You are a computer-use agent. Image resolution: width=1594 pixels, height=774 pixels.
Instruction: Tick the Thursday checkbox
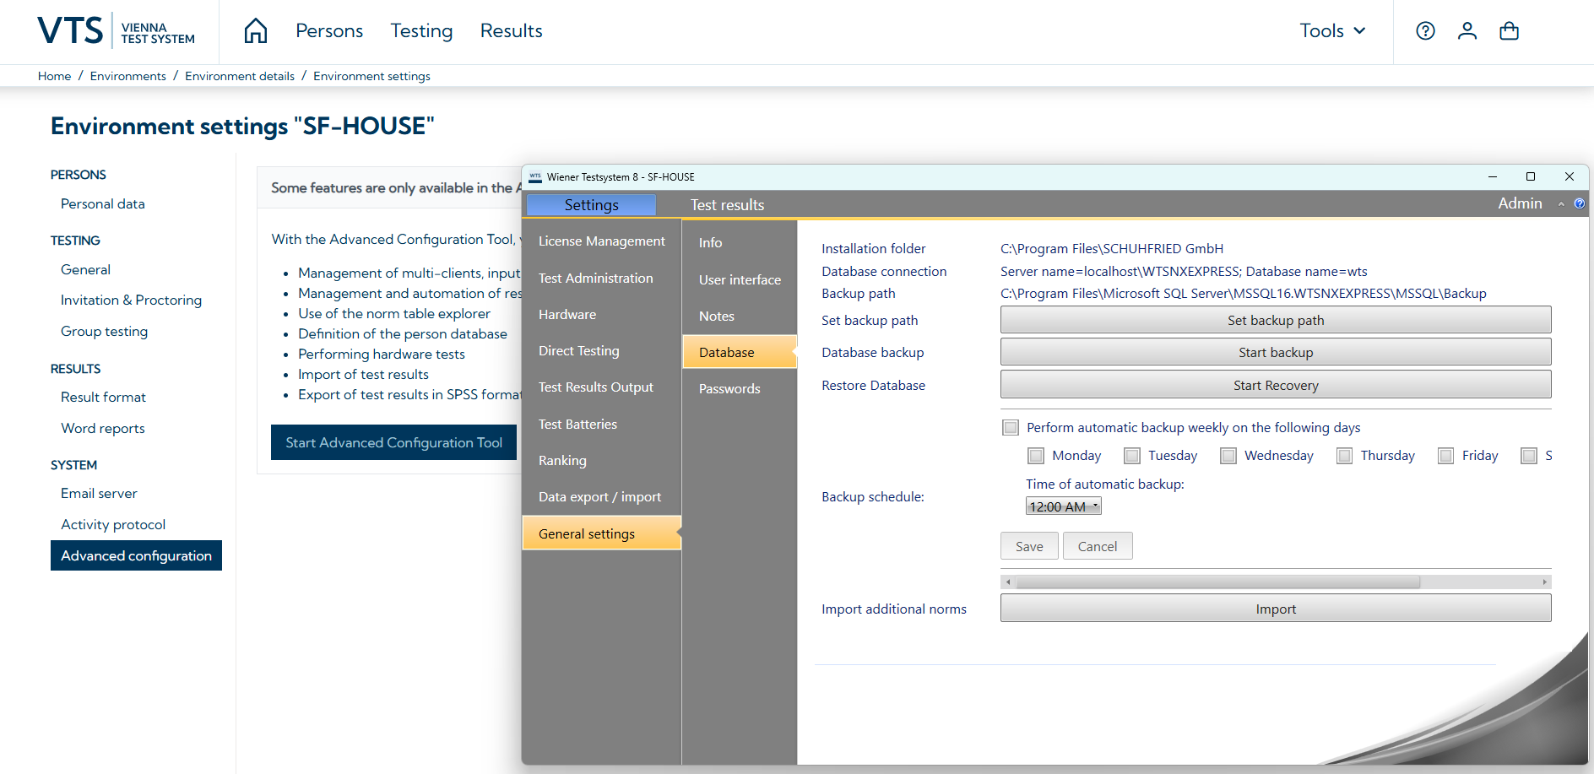(1345, 456)
